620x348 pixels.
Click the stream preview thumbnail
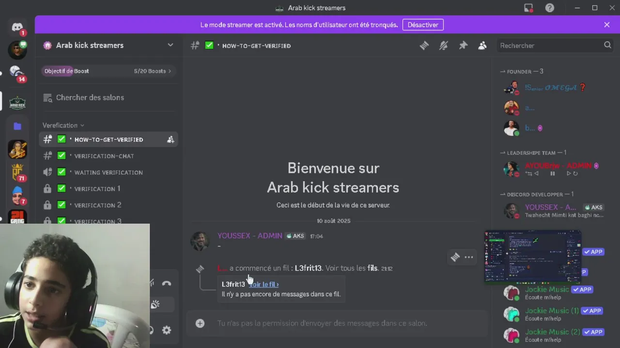coord(533,257)
